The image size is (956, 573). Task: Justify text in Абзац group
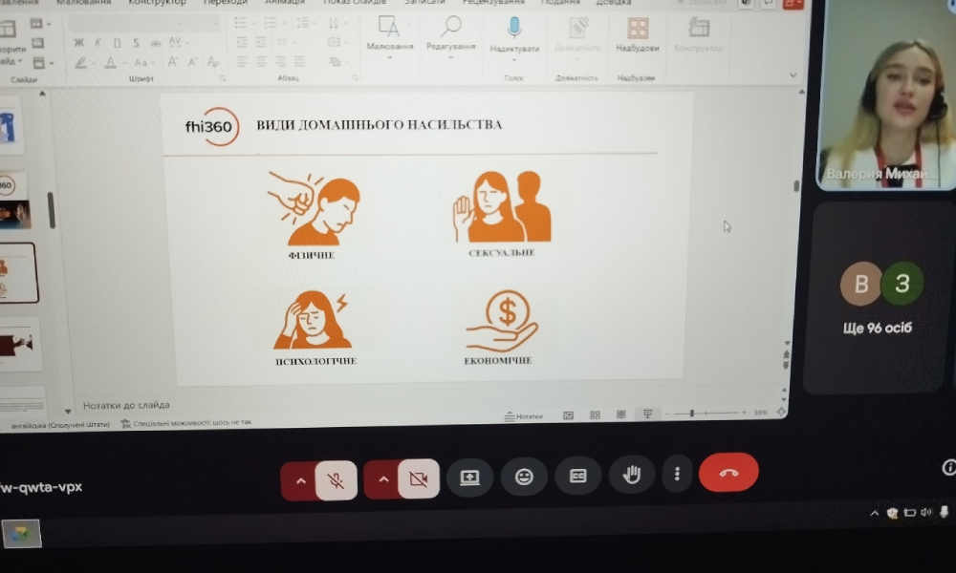(x=298, y=61)
